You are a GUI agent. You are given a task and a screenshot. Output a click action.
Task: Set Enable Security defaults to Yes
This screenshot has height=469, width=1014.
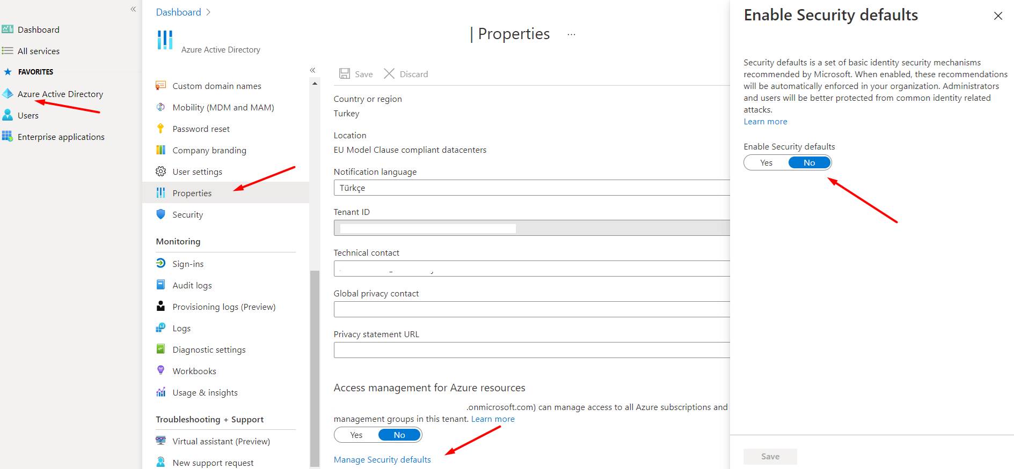coord(766,163)
